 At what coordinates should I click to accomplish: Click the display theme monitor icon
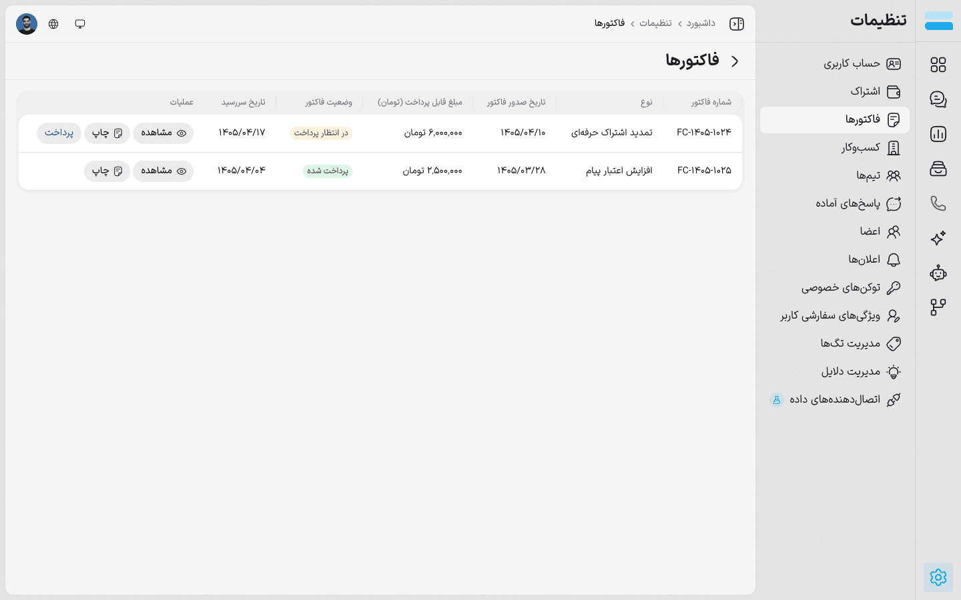click(80, 24)
